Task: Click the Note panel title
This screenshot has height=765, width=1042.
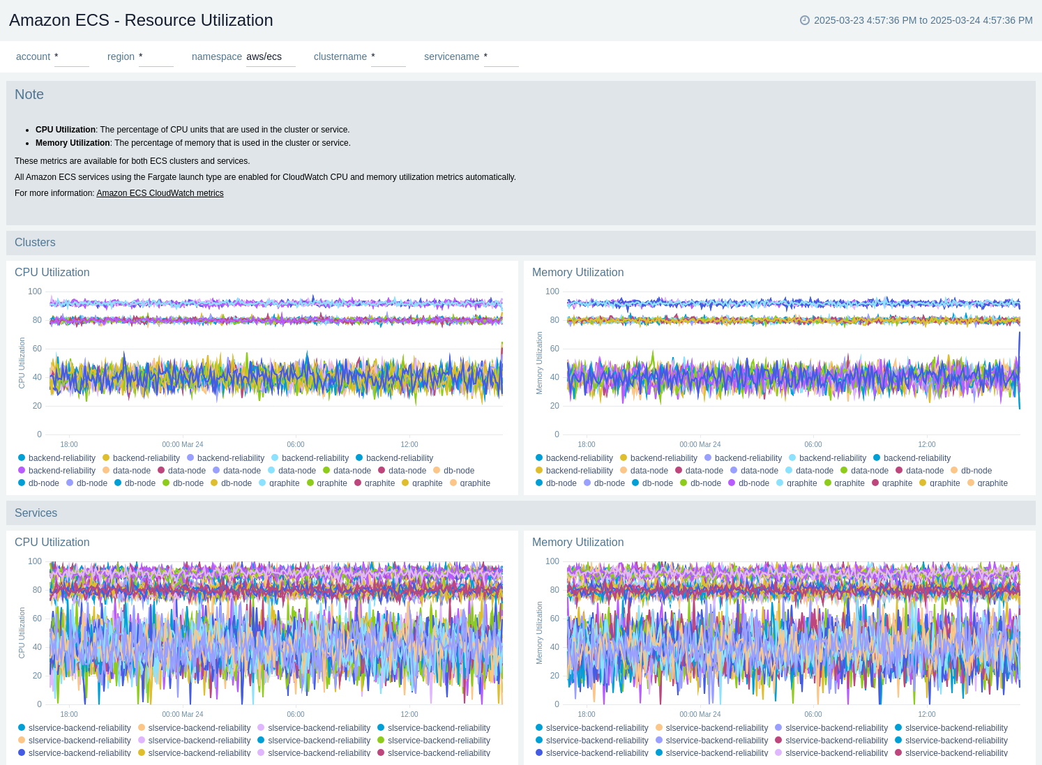Action: [x=29, y=94]
